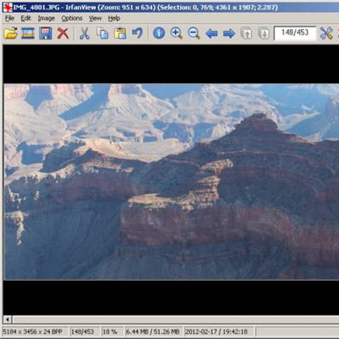Image resolution: width=339 pixels, height=339 pixels.
Task: Open the Image menu
Action: 46,19
